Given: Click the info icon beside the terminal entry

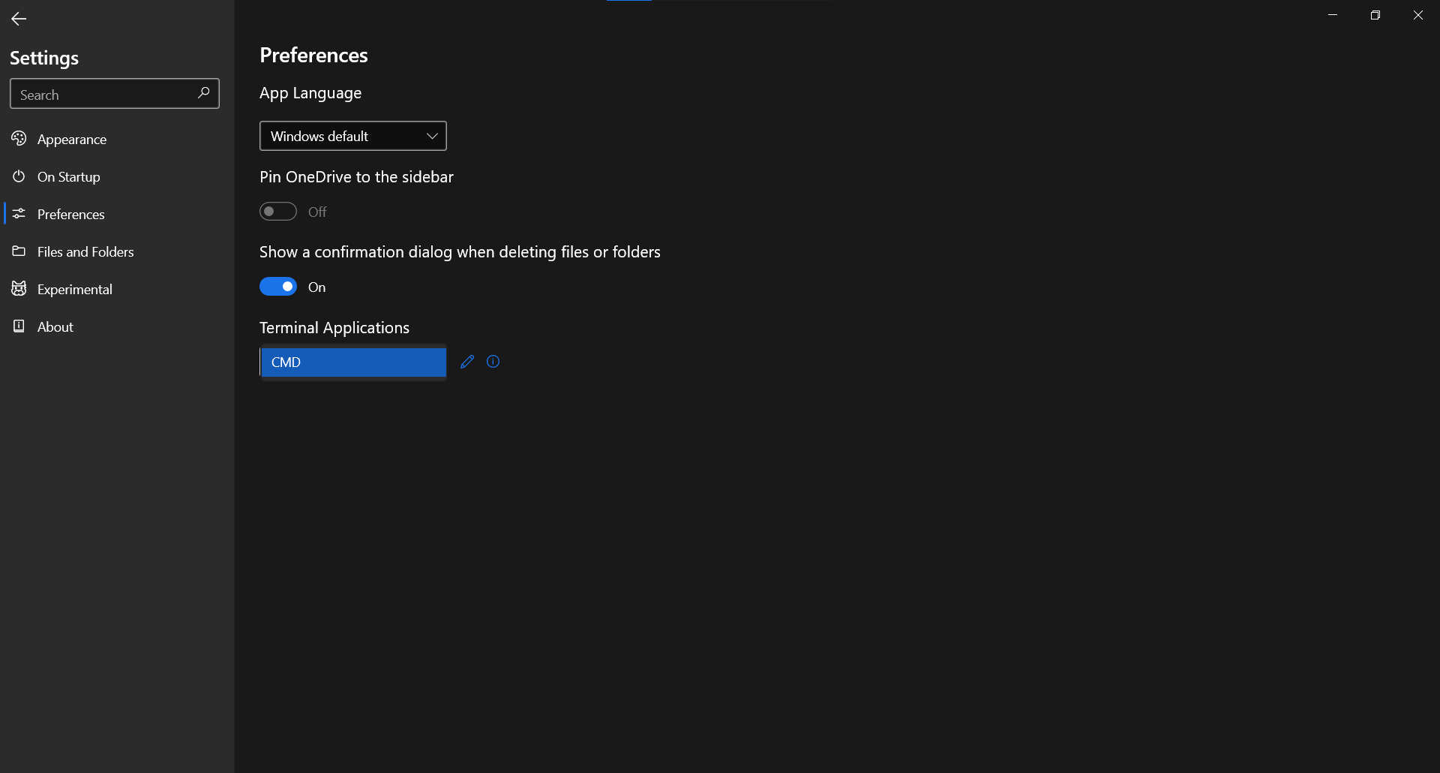Looking at the screenshot, I should [x=493, y=362].
